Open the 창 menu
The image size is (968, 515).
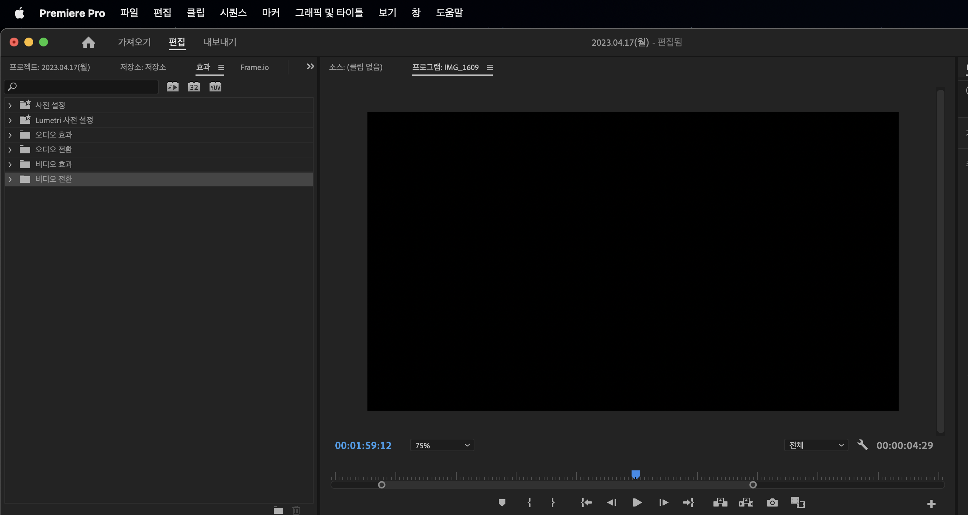tap(416, 13)
